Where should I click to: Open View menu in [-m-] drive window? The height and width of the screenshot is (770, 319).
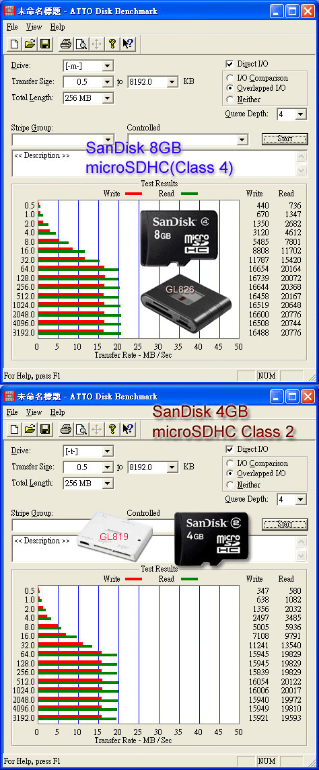click(x=34, y=27)
